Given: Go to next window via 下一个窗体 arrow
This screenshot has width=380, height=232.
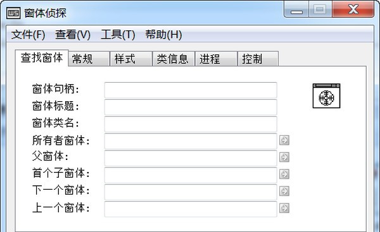Looking at the screenshot, I should click(284, 191).
